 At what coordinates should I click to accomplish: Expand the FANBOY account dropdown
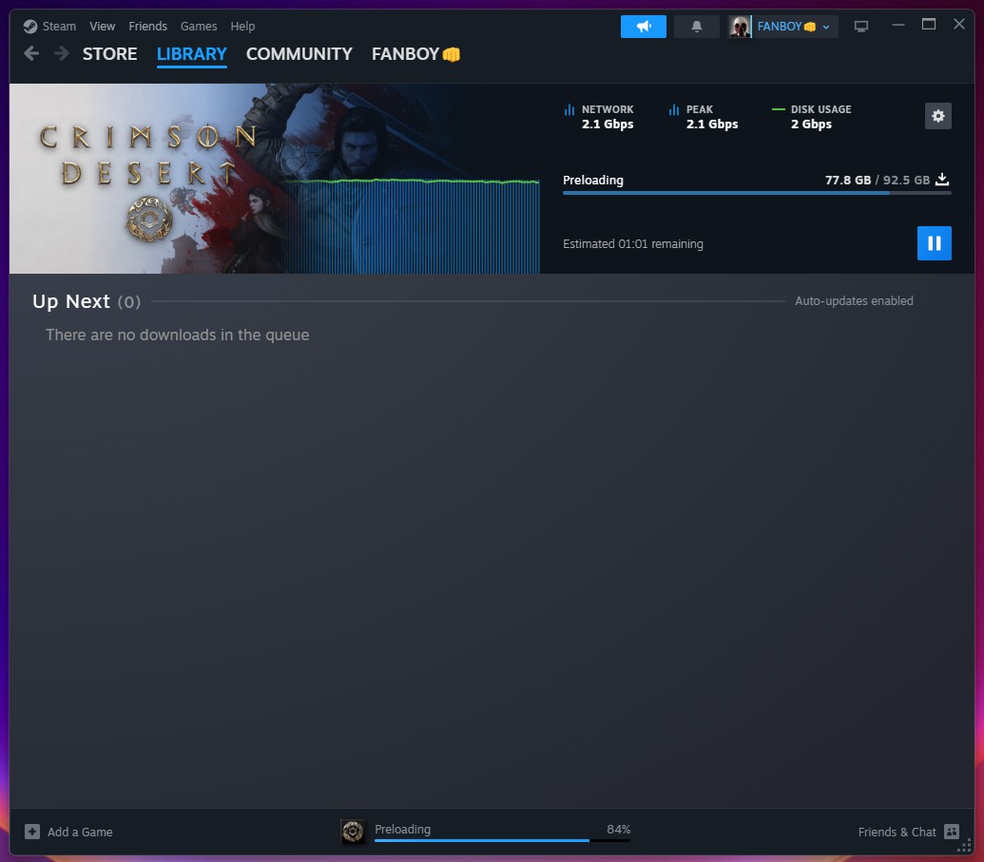(x=826, y=27)
